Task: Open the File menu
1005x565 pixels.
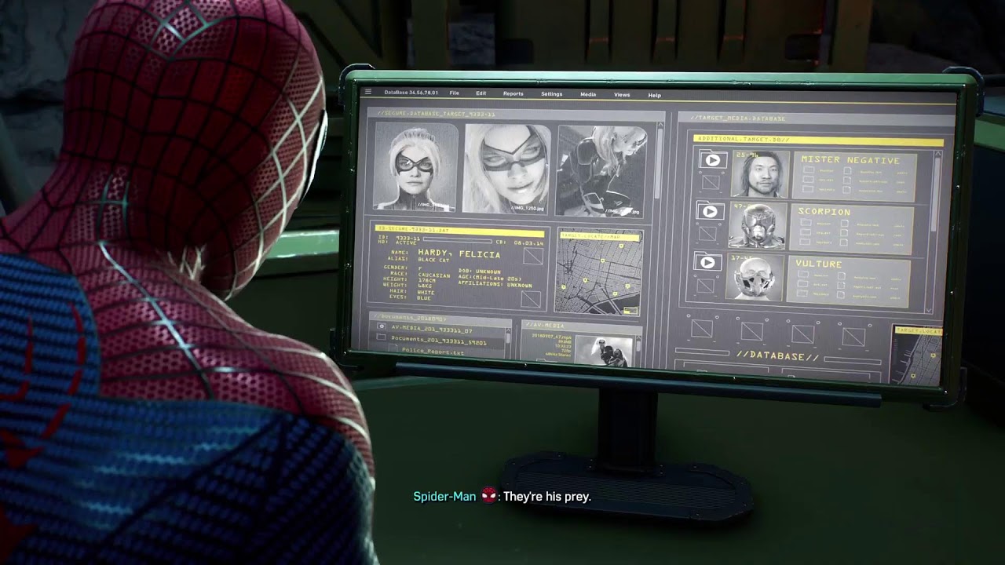Action: coord(454,93)
